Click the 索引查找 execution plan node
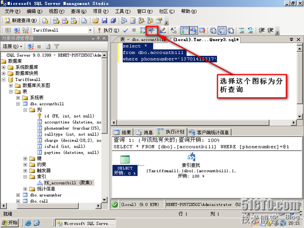304x228 pixels. pyautogui.click(x=191, y=165)
